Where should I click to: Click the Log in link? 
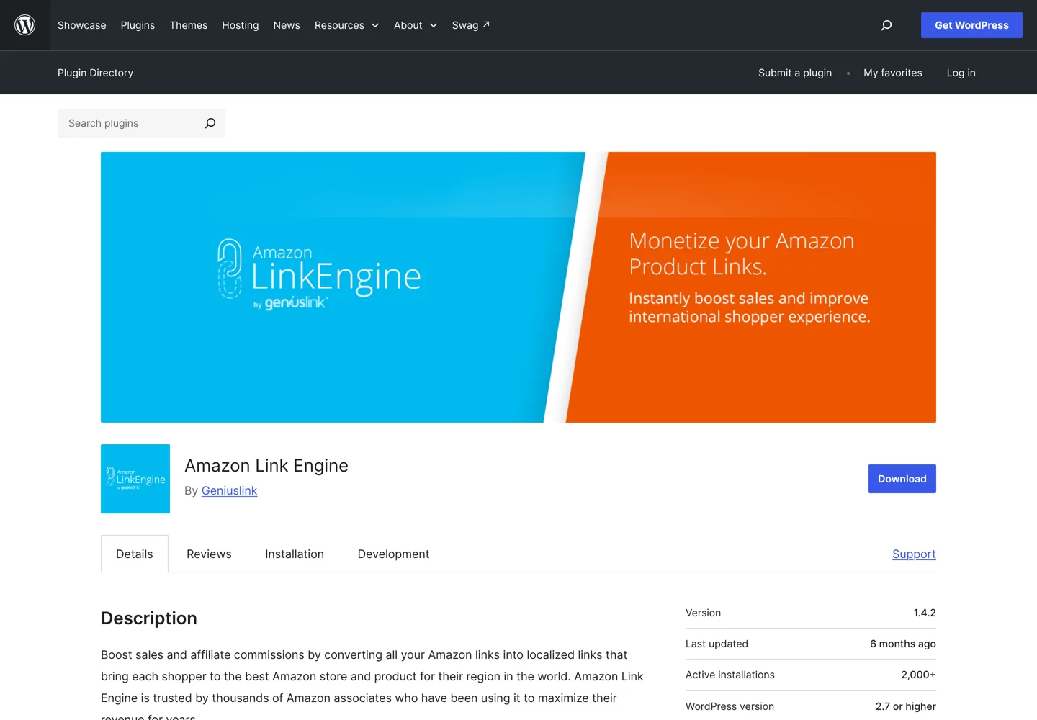[x=961, y=73]
